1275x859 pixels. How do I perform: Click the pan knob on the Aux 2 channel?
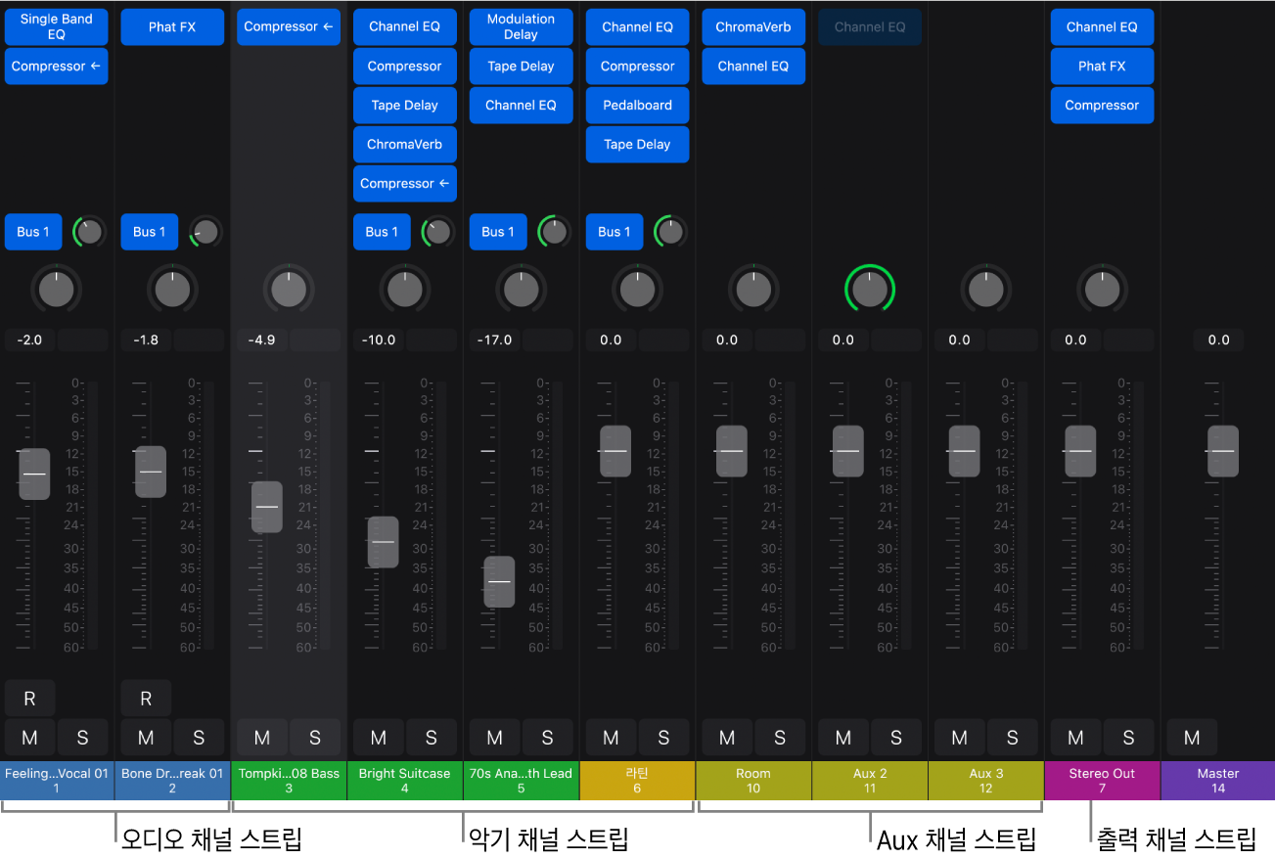pos(870,289)
